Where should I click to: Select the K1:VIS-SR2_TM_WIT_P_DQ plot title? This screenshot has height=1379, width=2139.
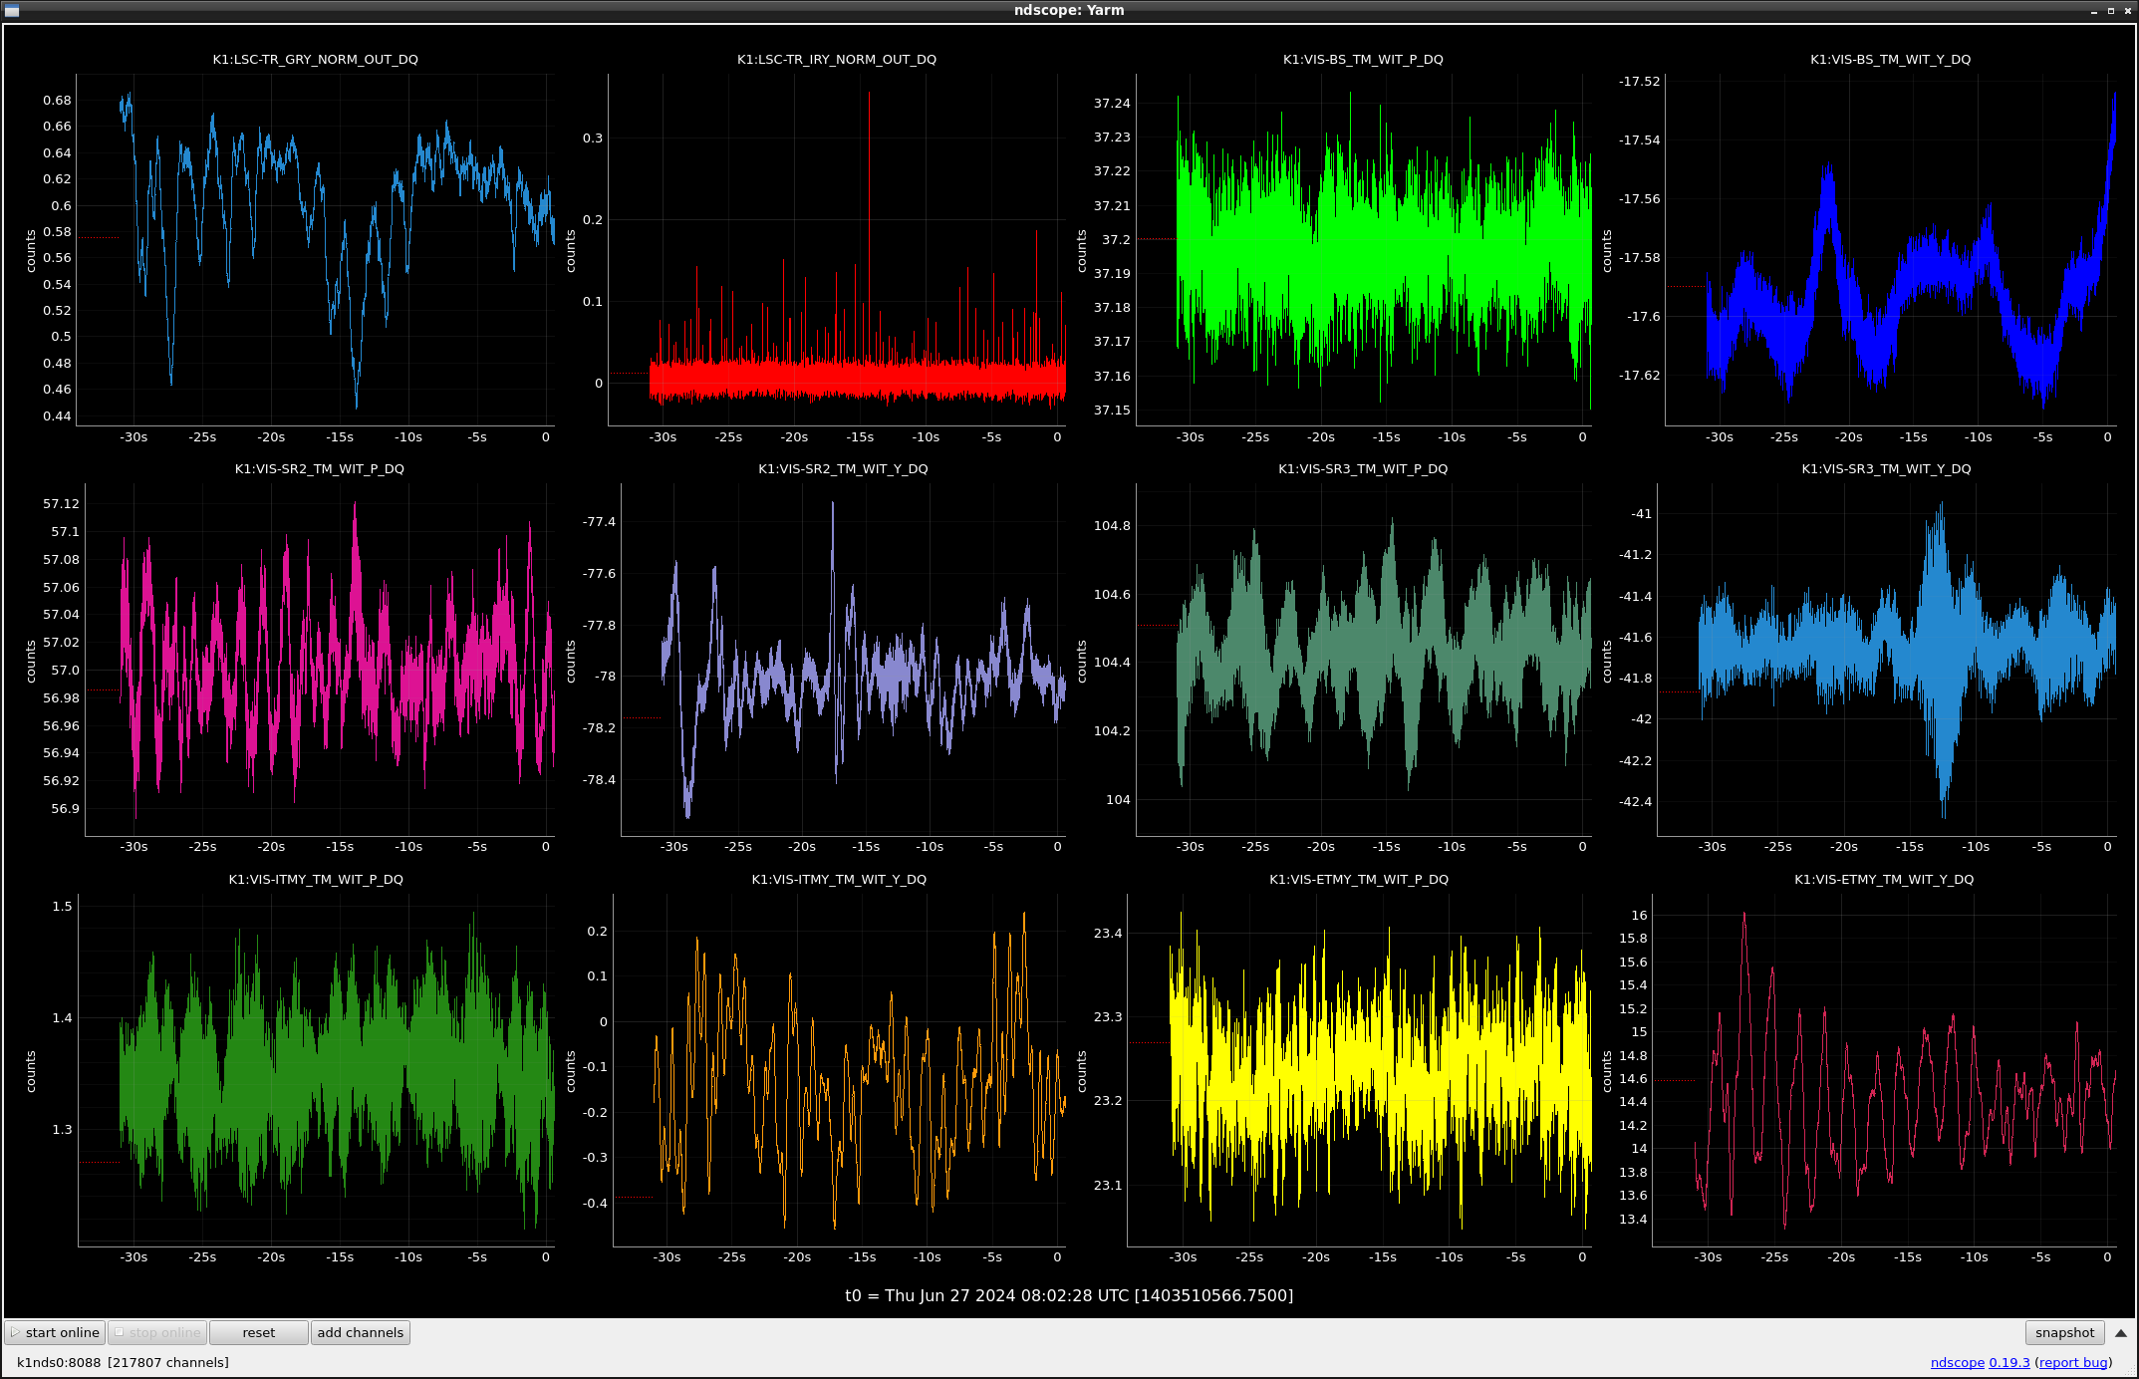pyautogui.click(x=319, y=468)
